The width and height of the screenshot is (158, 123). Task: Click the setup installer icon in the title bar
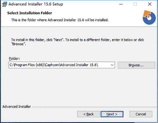(x=4, y=4)
